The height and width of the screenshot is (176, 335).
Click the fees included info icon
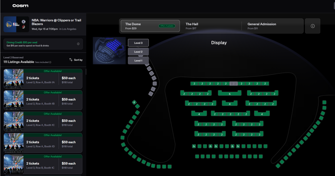coord(50,62)
